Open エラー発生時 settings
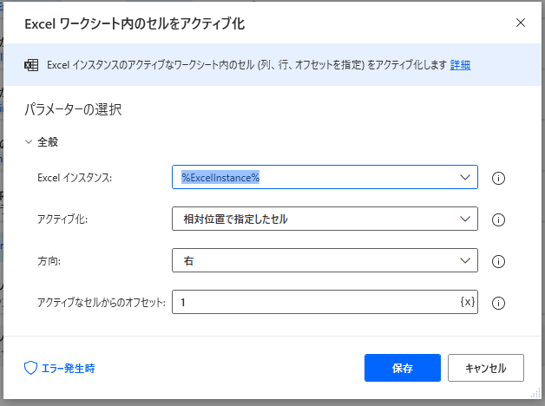 click(59, 368)
